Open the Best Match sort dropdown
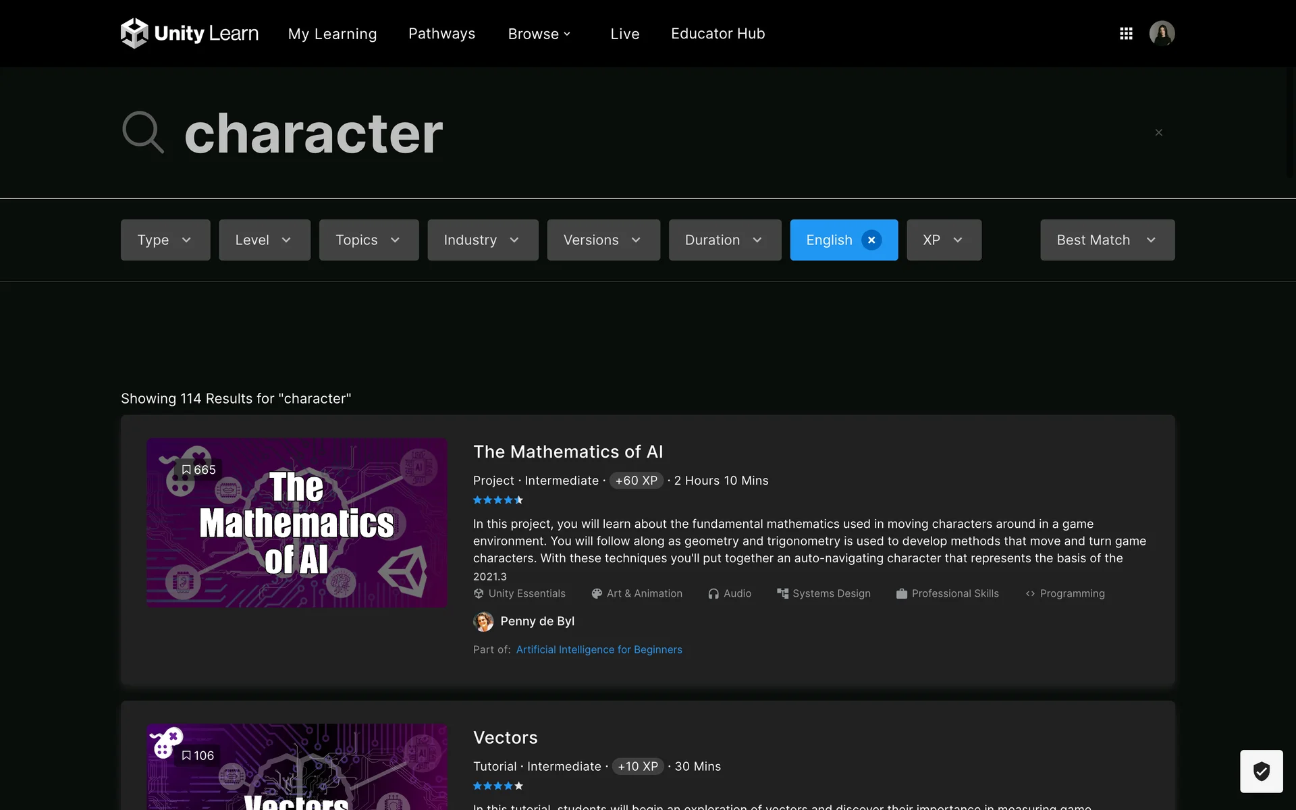This screenshot has width=1296, height=810. tap(1107, 240)
